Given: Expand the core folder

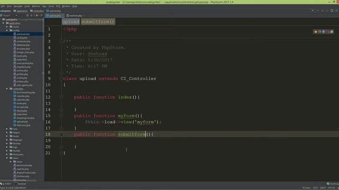Looking at the screenshot, I should point(7,129).
